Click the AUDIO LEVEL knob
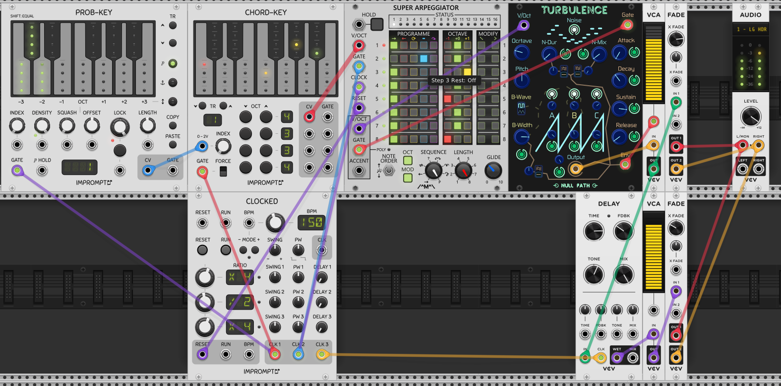Image resolution: width=781 pixels, height=386 pixels. tap(751, 116)
